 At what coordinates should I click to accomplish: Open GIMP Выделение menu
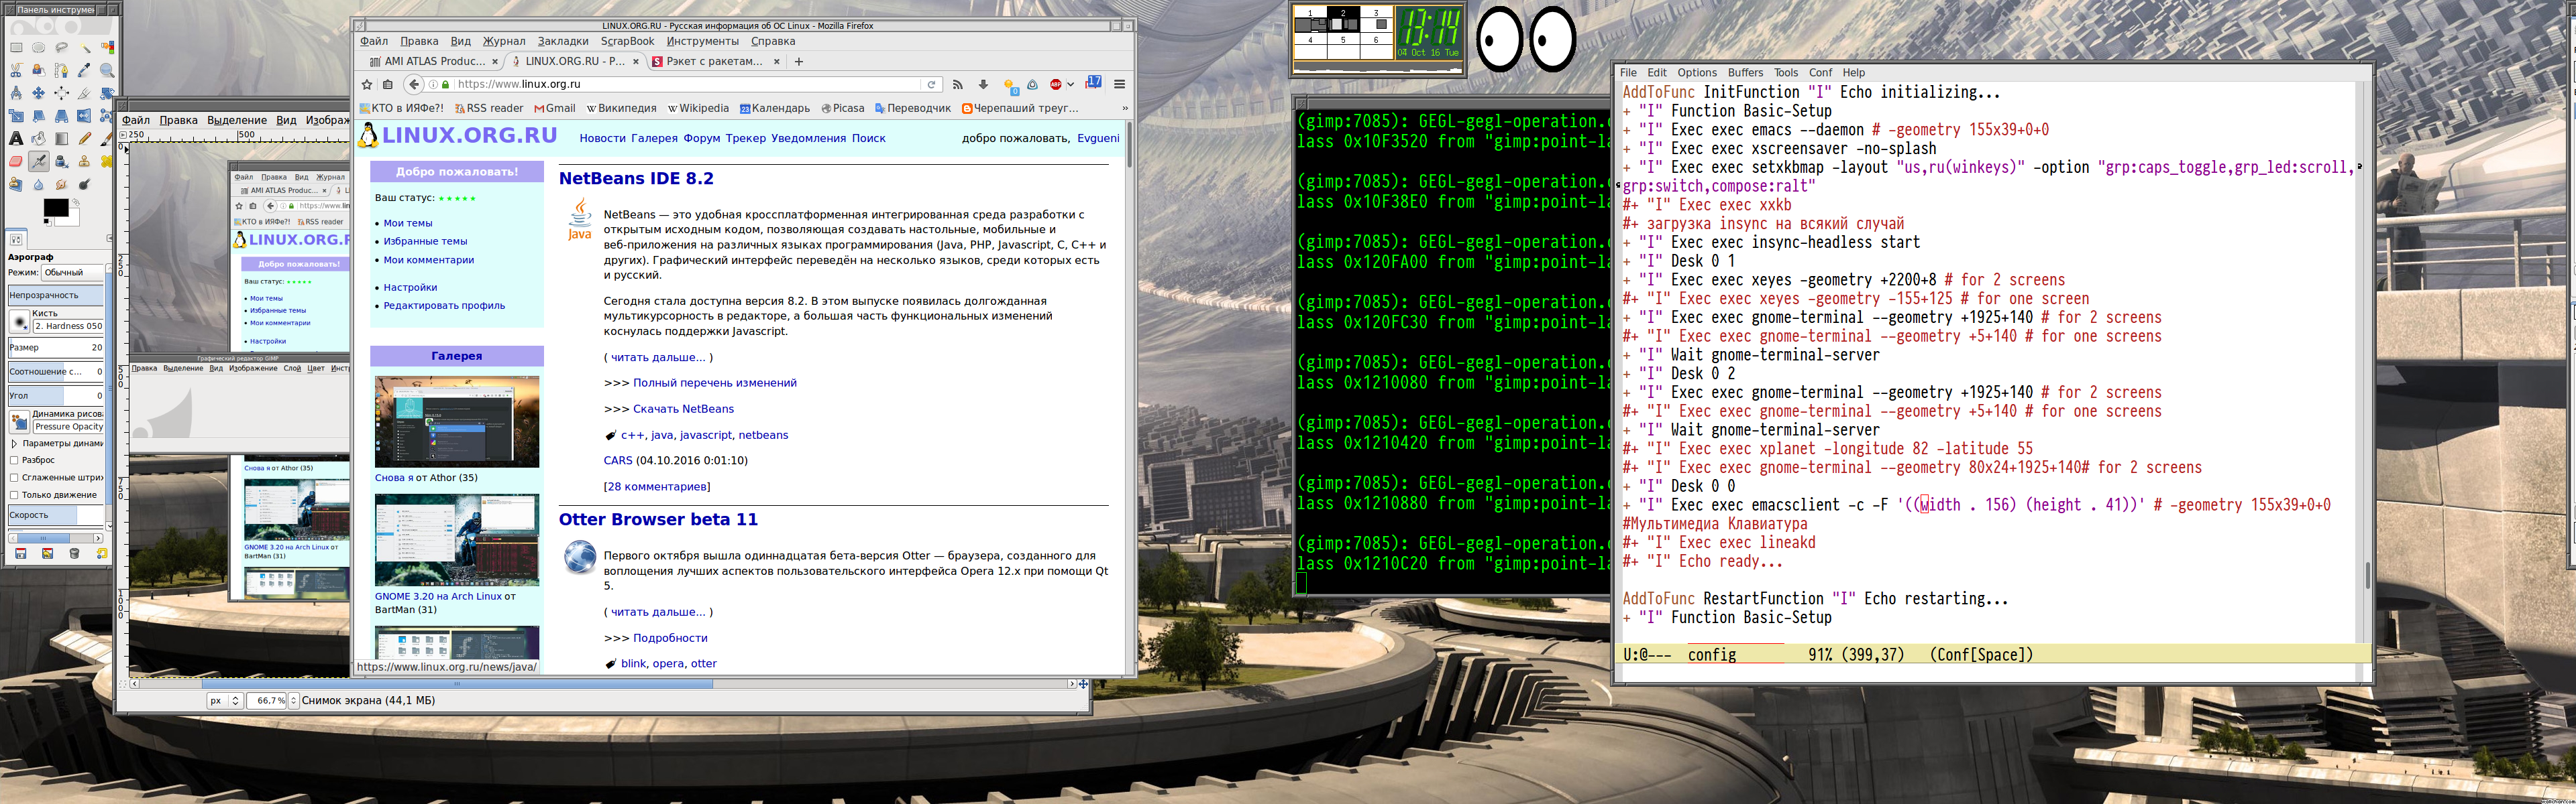237,121
